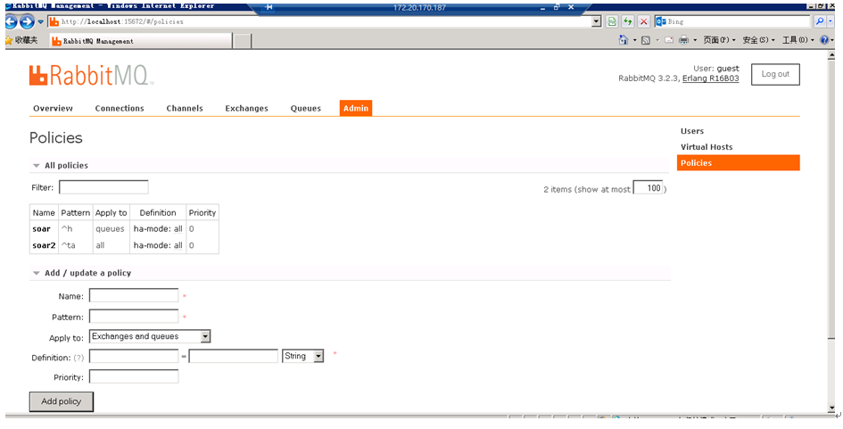Go to the Channels tab
This screenshot has height=429, width=843.
(x=185, y=108)
